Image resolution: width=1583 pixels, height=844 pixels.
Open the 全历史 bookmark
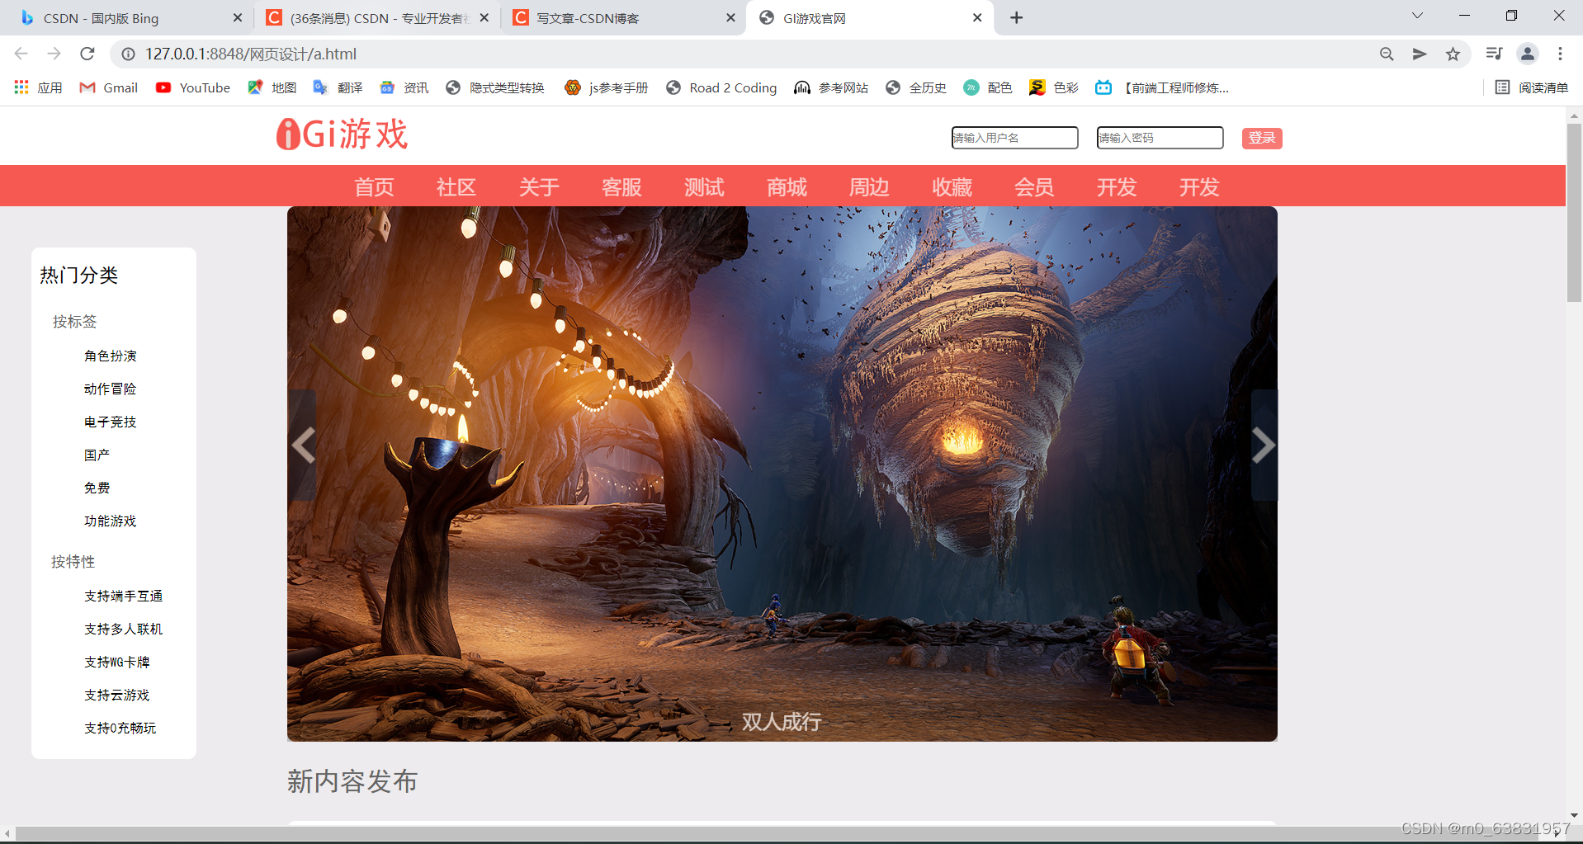(916, 87)
